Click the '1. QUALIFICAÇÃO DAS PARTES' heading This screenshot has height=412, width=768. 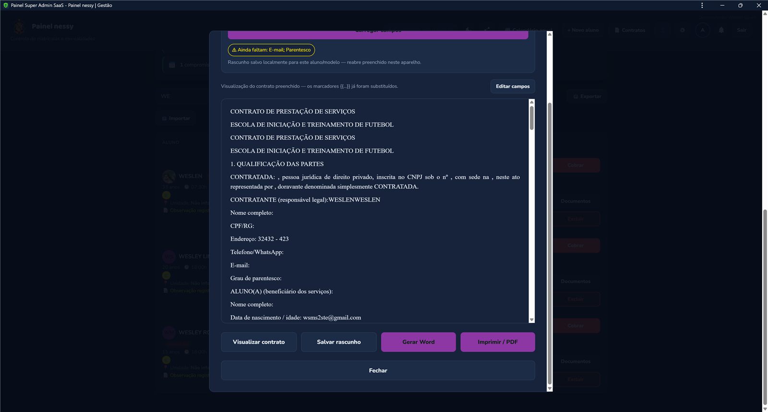click(x=277, y=164)
